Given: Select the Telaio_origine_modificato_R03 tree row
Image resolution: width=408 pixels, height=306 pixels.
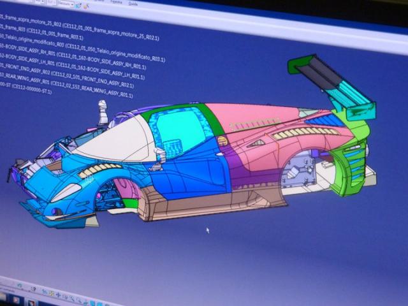Looking at the screenshot, I should point(82,47).
